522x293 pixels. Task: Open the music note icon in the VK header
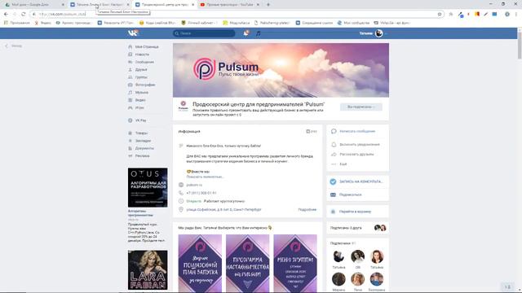tap(259, 33)
